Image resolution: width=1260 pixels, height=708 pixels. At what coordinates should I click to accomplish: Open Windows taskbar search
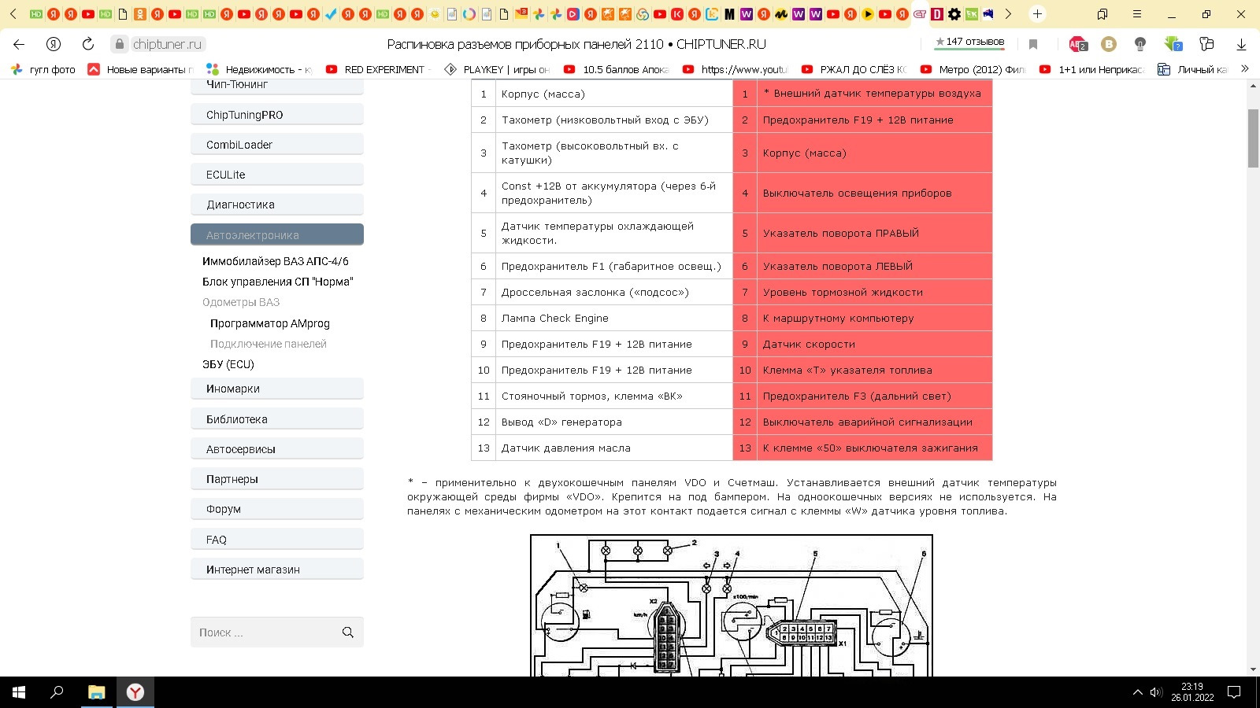tap(57, 692)
